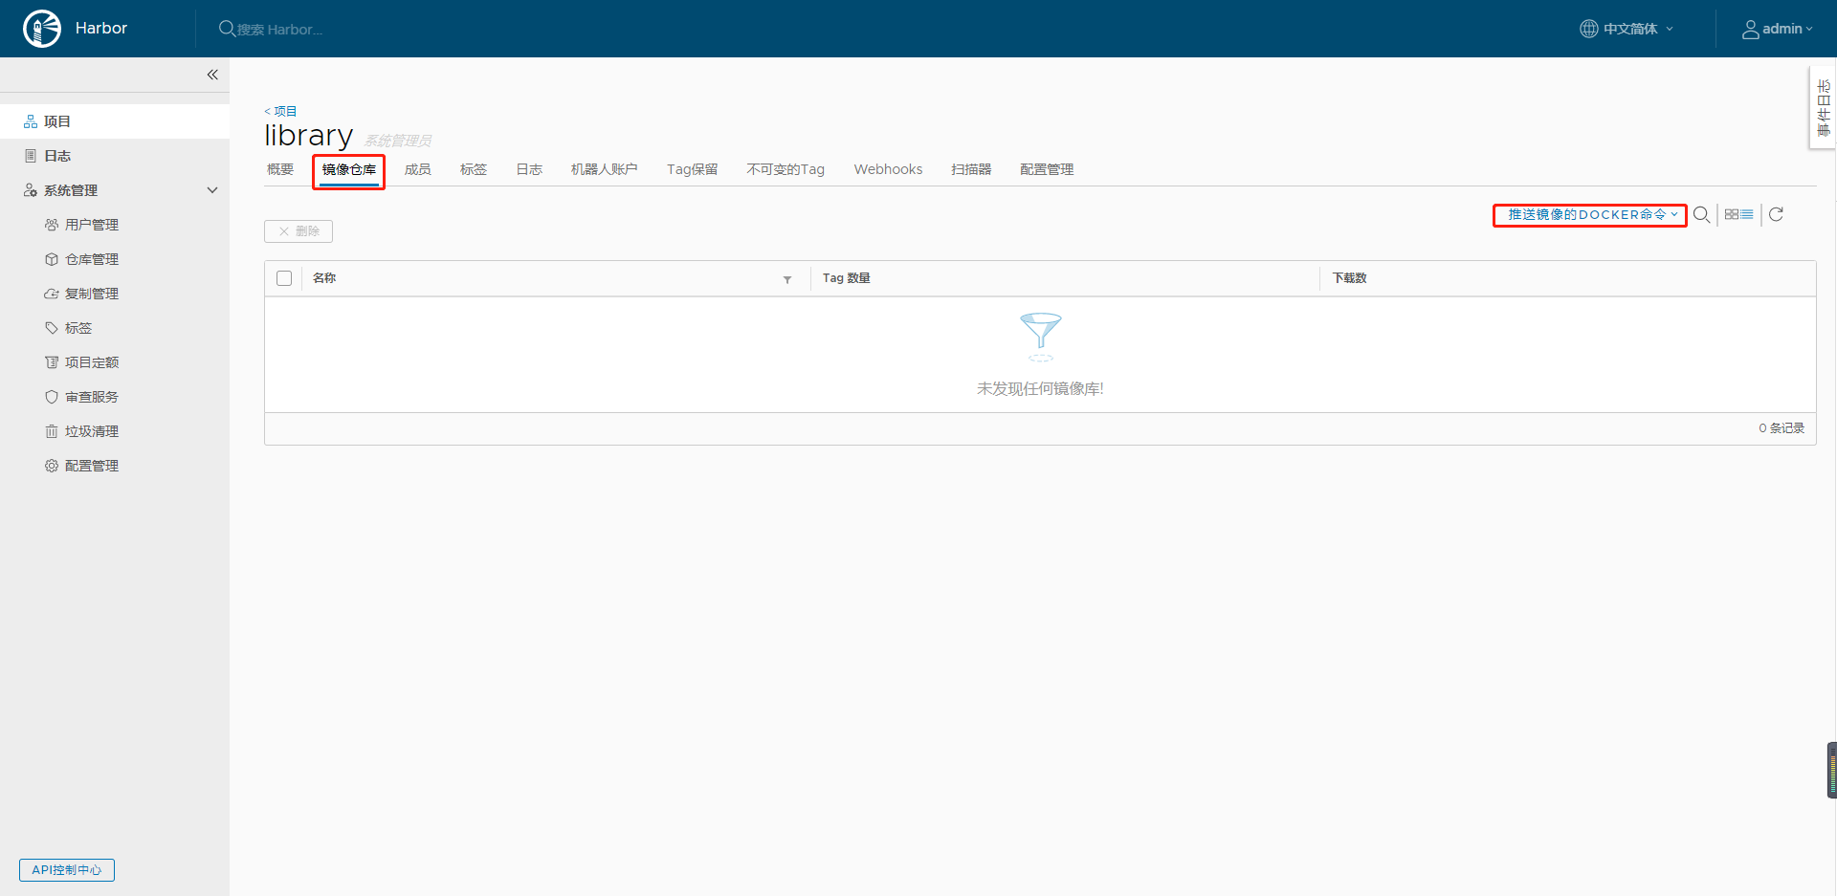
Task: Click the repository filter search icon
Action: coord(1701,214)
